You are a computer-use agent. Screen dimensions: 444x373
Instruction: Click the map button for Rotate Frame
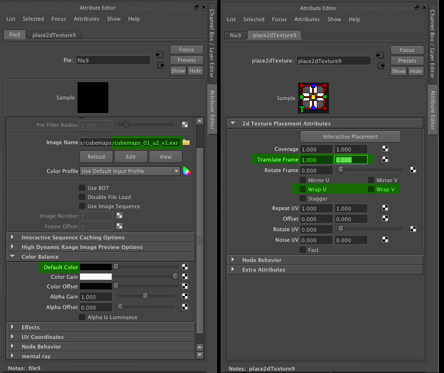(x=413, y=170)
